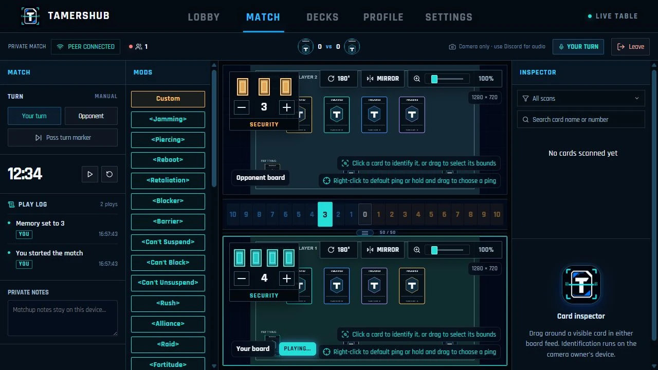The height and width of the screenshot is (370, 658).
Task: Leave the private match
Action: tap(630, 47)
